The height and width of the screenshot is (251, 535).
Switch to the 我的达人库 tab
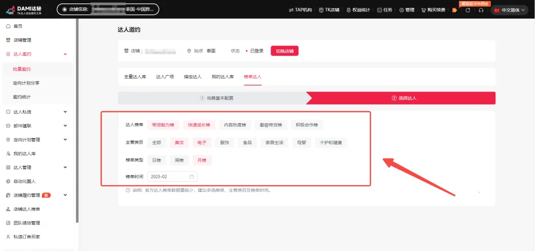(x=222, y=77)
